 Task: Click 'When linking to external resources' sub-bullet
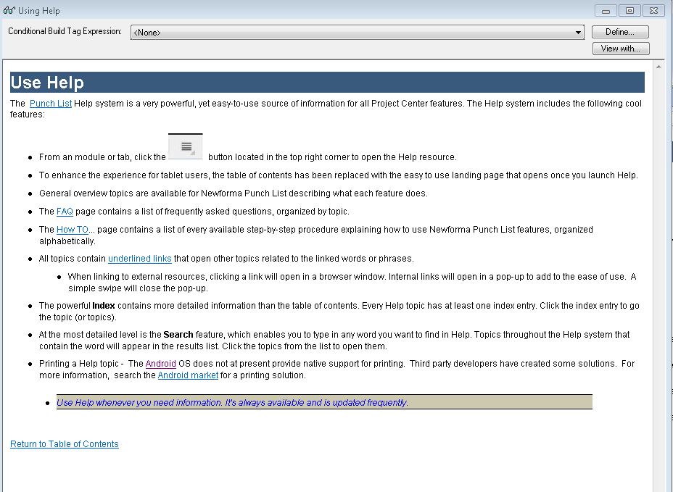click(x=352, y=283)
